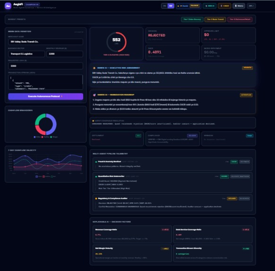Image resolution: width=275 pixels, height=271 pixels.
Task: Select the EN language toggle
Action: (164, 6)
